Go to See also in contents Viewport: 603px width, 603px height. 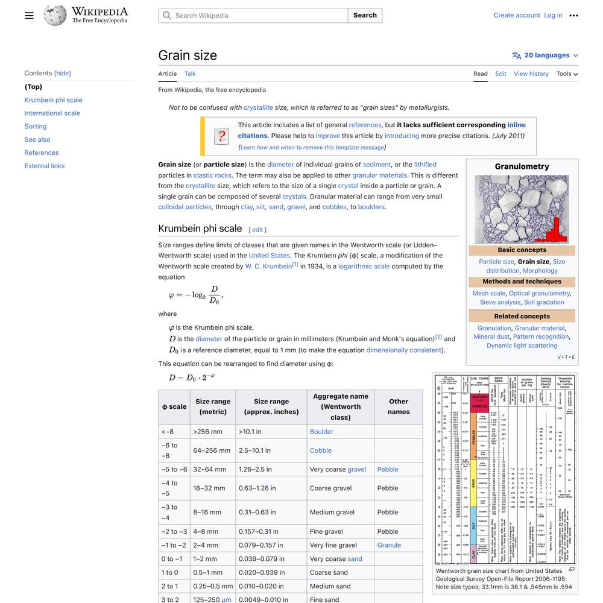tap(37, 140)
